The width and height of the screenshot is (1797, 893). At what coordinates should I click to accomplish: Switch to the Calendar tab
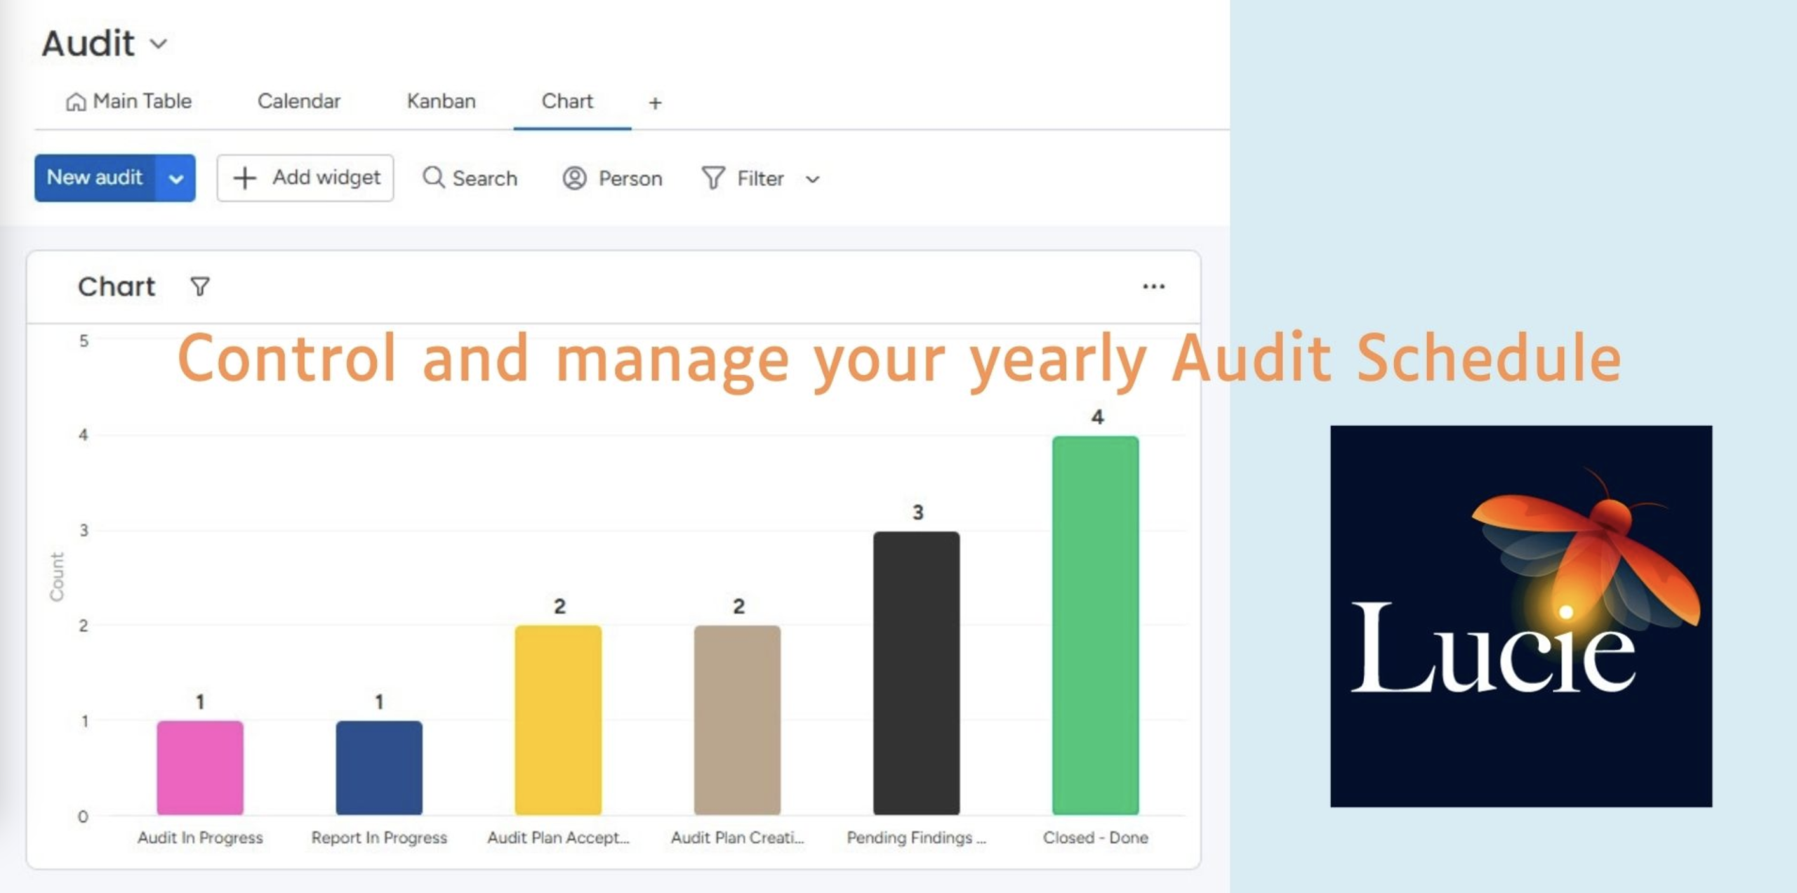pos(299,101)
